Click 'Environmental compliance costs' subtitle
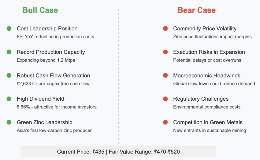This screenshot has height=160, width=260. tap(207, 107)
